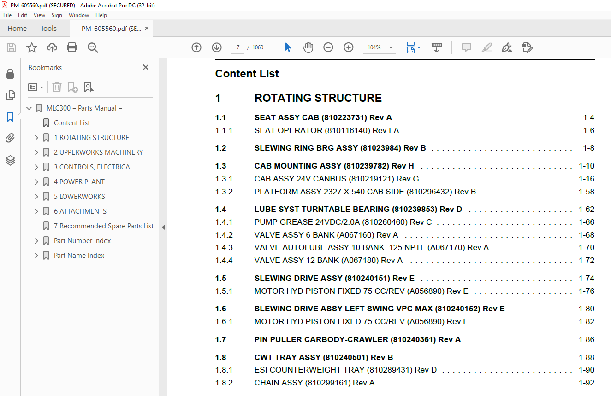Image resolution: width=611 pixels, height=396 pixels.
Task: Select the highlight text pen tool
Action: [487, 47]
